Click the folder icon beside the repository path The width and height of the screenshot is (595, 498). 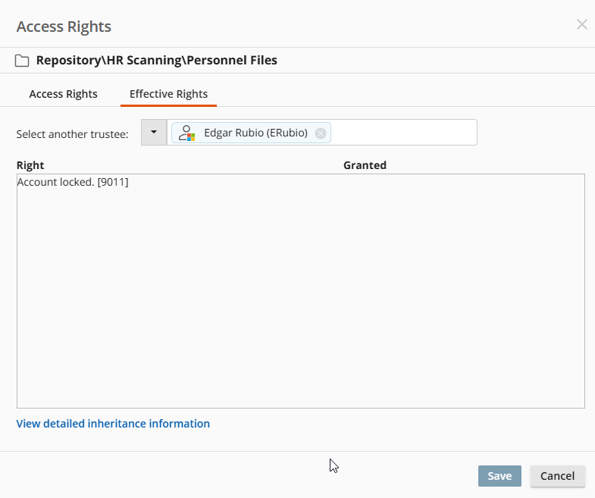23,61
